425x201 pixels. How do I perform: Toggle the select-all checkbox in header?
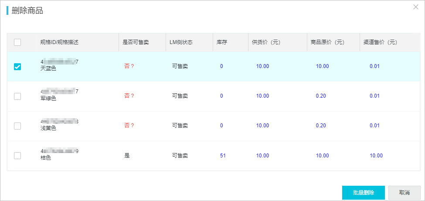click(17, 42)
